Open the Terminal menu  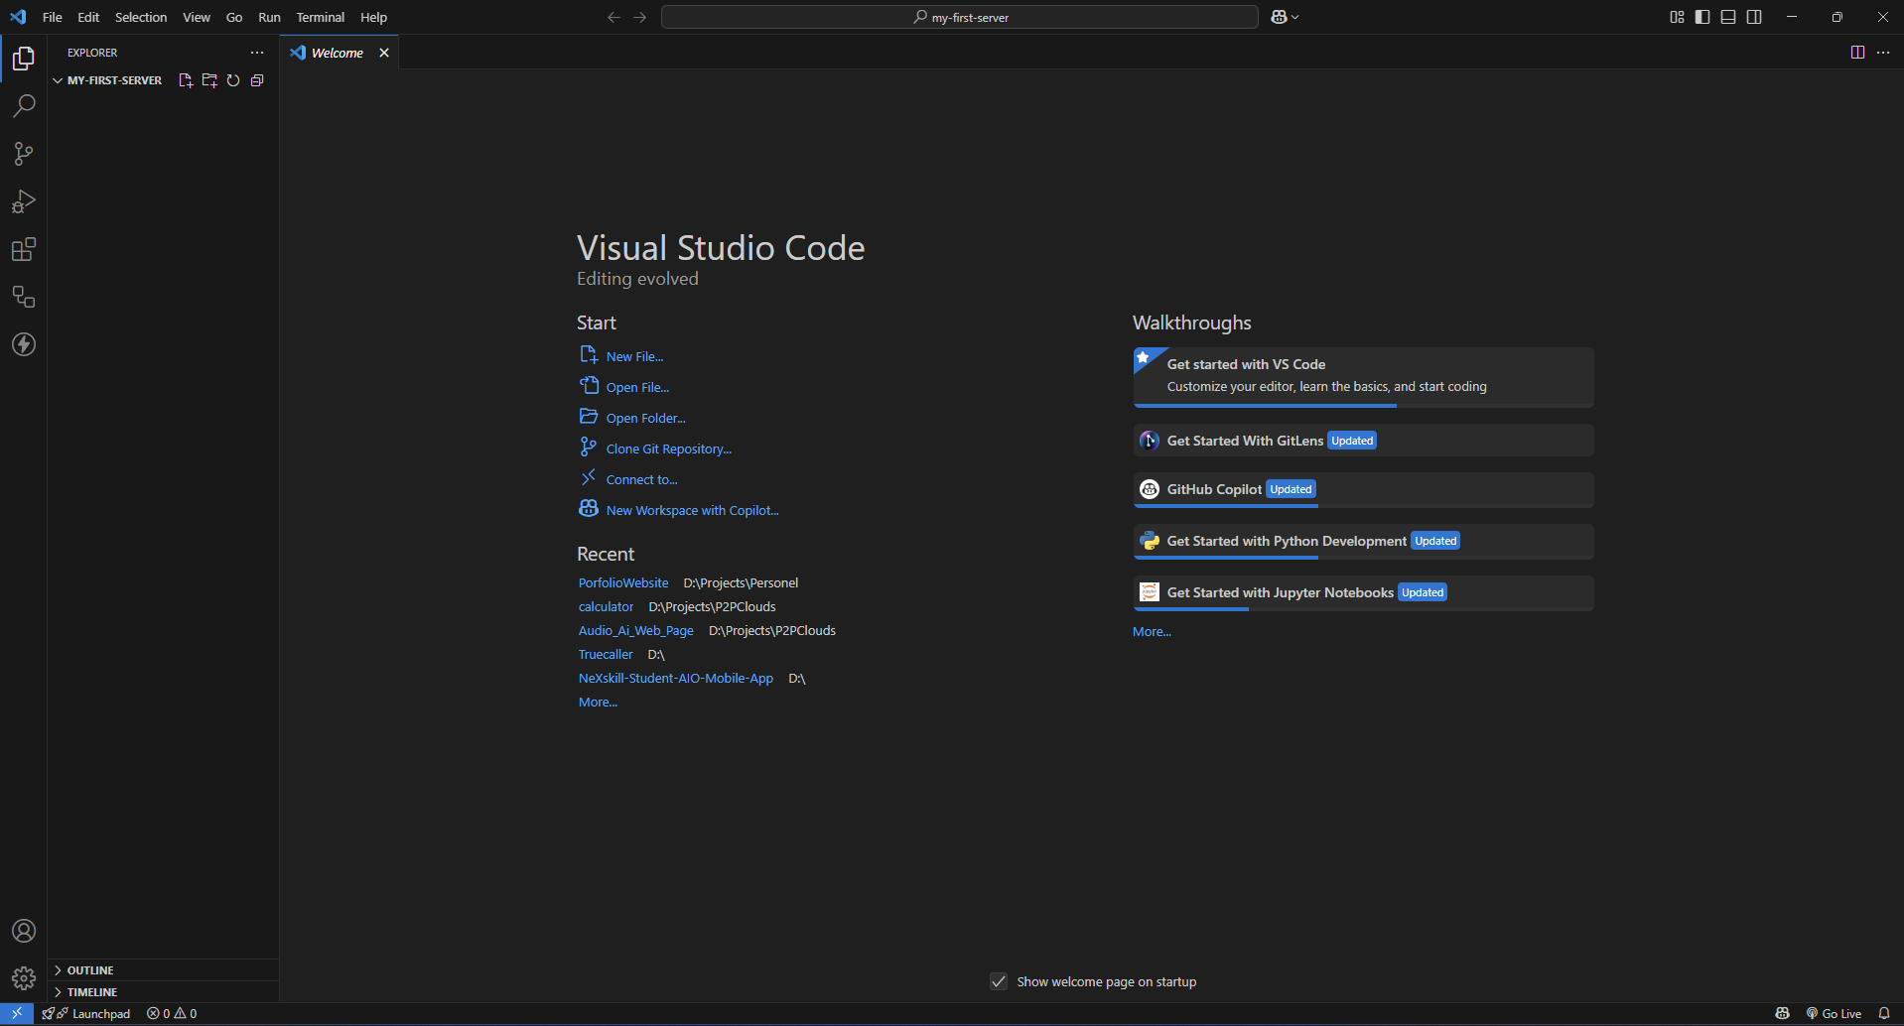pyautogui.click(x=320, y=17)
